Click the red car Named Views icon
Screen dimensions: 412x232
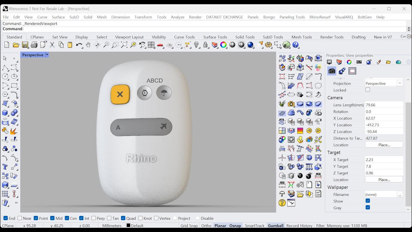click(x=160, y=45)
